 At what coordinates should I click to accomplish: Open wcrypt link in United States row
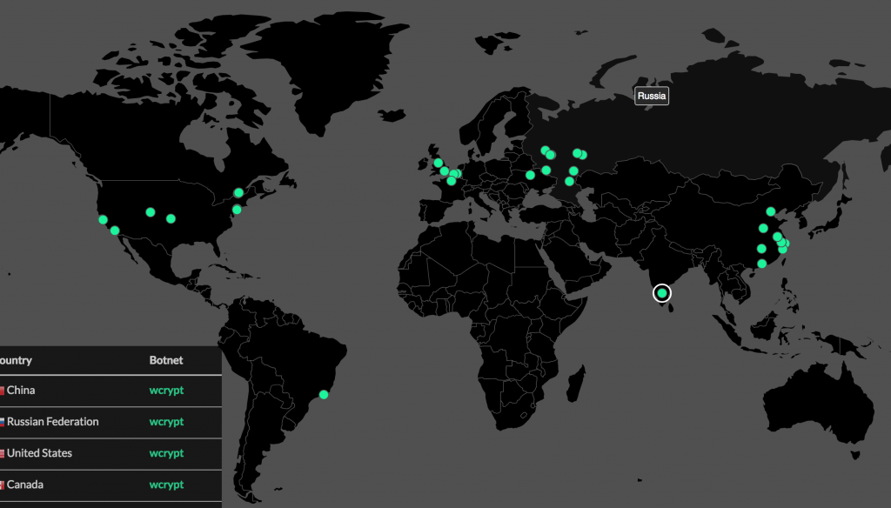click(166, 453)
